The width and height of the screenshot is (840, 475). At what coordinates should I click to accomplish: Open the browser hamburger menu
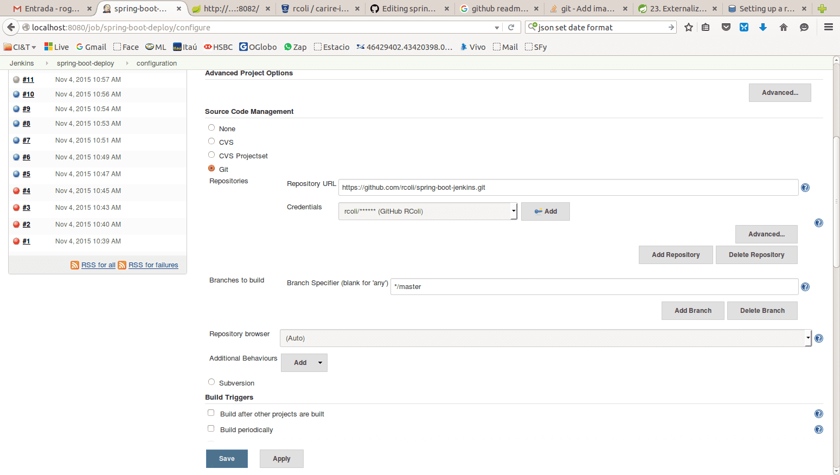(x=829, y=27)
